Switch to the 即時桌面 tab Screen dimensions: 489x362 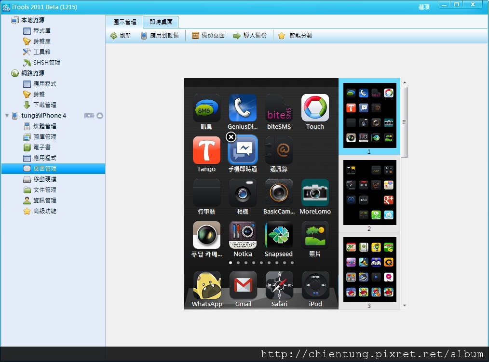point(161,22)
